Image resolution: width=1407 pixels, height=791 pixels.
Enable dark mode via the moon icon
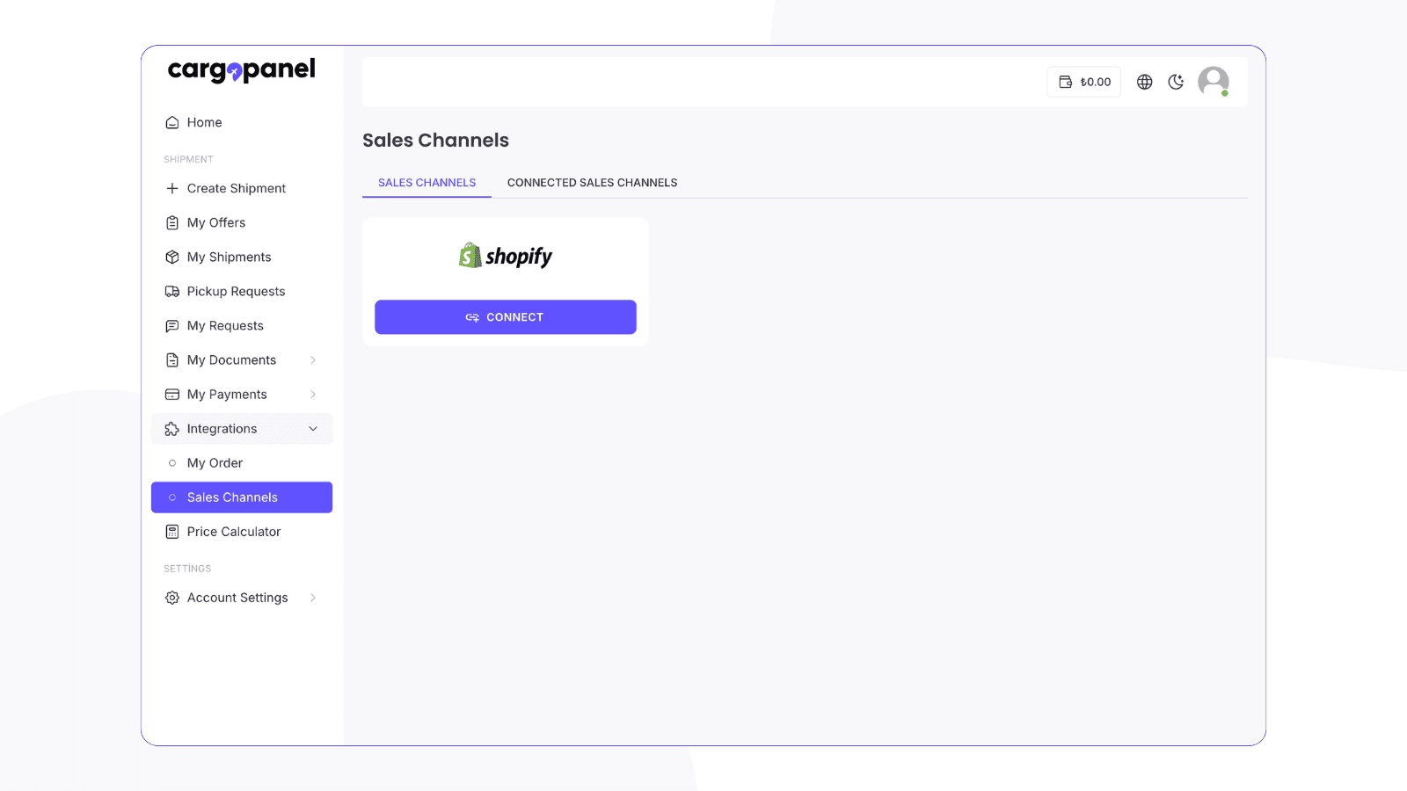click(1177, 82)
